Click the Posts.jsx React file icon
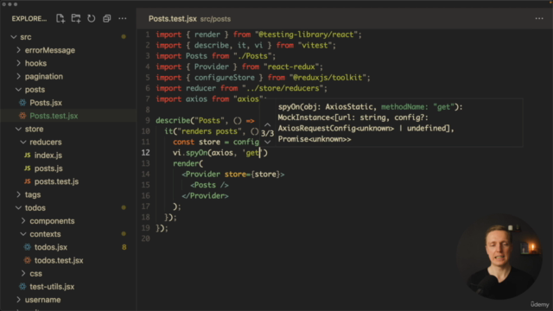The image size is (553, 311). (x=22, y=103)
